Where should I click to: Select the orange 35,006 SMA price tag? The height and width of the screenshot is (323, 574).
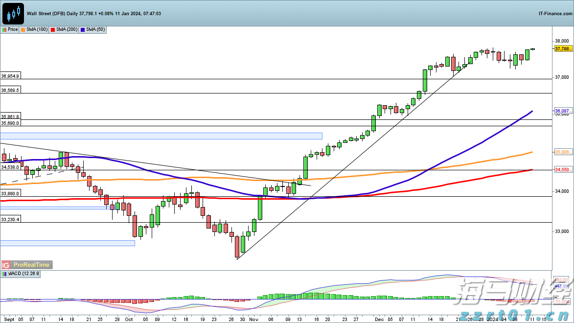pos(563,152)
